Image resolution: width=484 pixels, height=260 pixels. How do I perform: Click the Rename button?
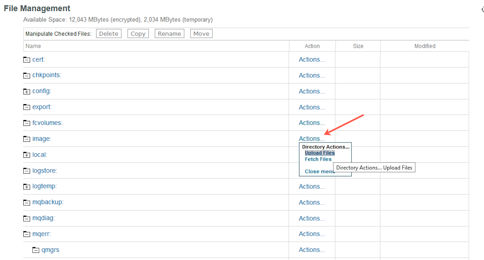169,34
